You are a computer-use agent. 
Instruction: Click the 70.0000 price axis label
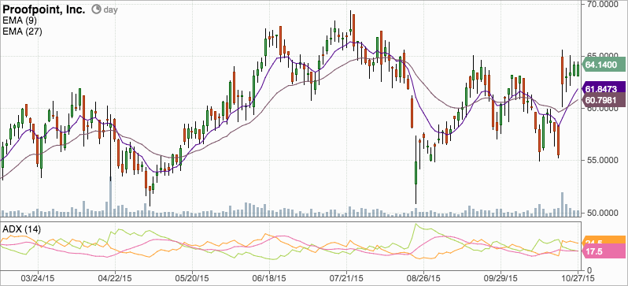(603, 5)
